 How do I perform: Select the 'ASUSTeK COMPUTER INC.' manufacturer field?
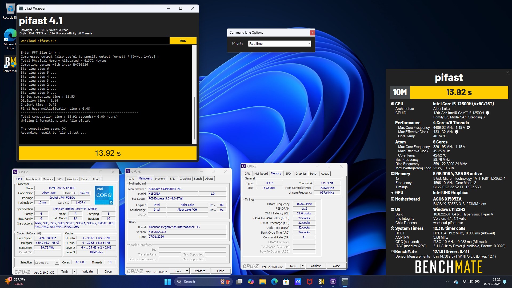point(187,189)
